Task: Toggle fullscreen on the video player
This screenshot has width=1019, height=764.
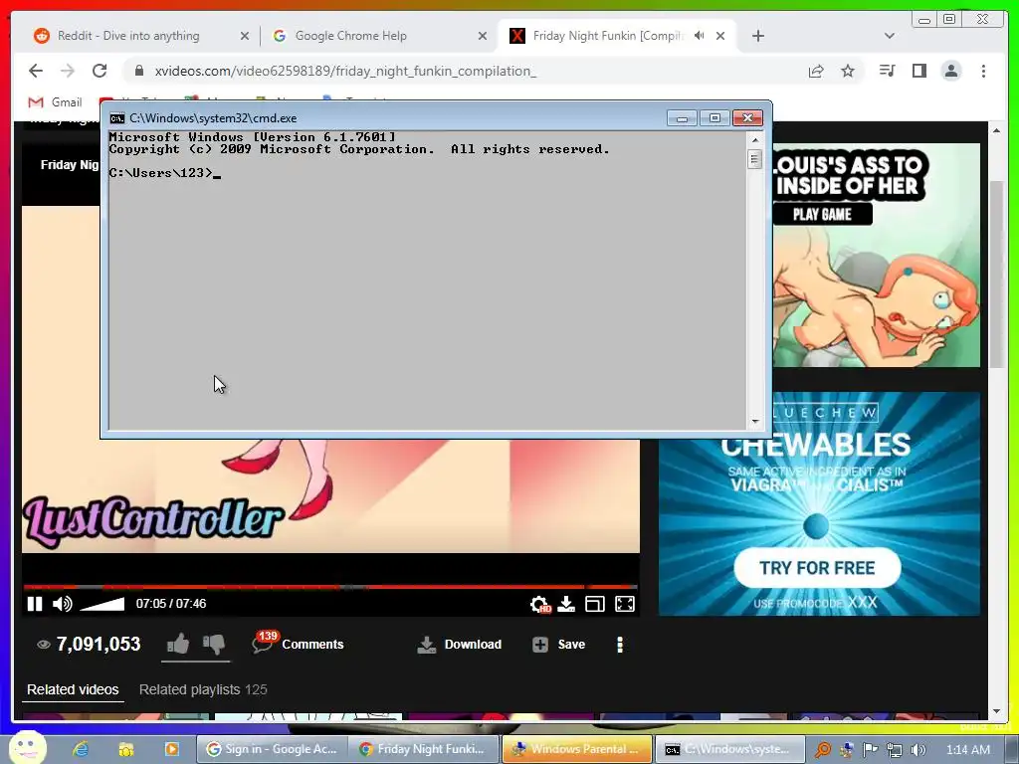Action: [x=625, y=604]
